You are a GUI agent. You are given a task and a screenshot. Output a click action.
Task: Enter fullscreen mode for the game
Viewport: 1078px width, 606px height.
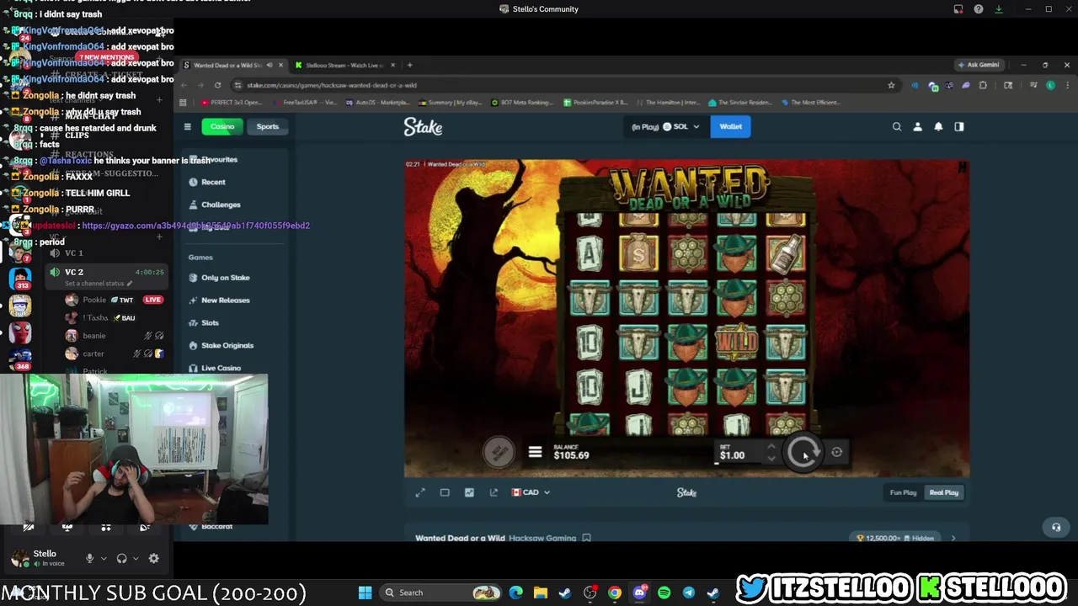tap(420, 492)
